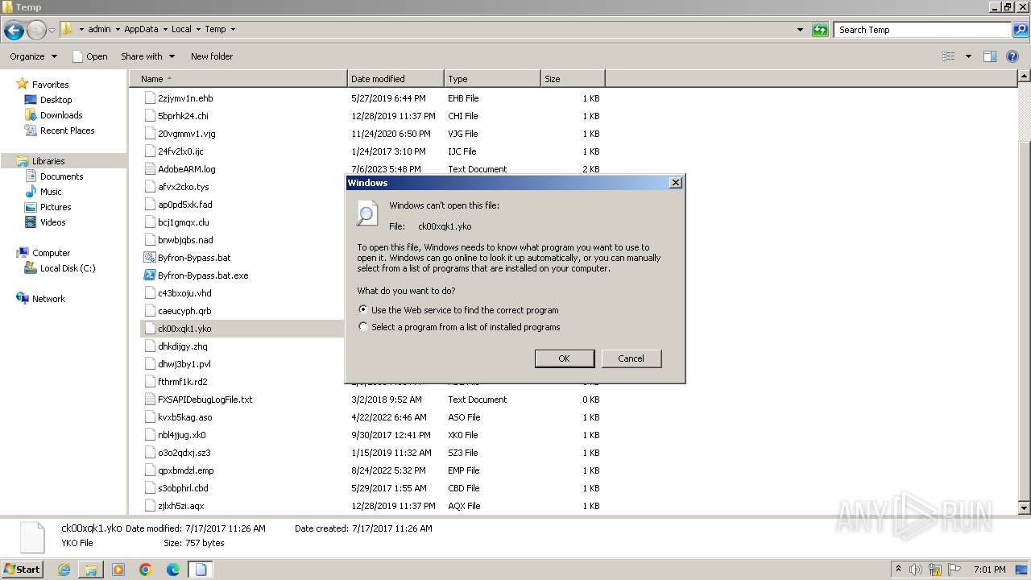Click the change view icon
Image resolution: width=1031 pixels, height=580 pixels.
tap(949, 56)
